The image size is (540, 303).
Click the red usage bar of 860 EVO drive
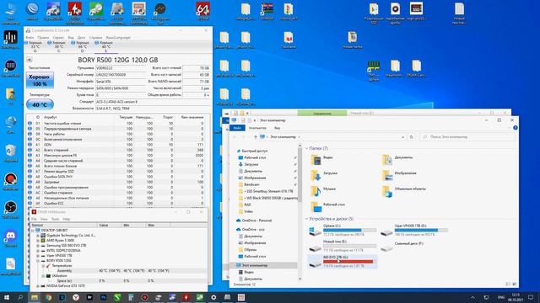point(349,262)
